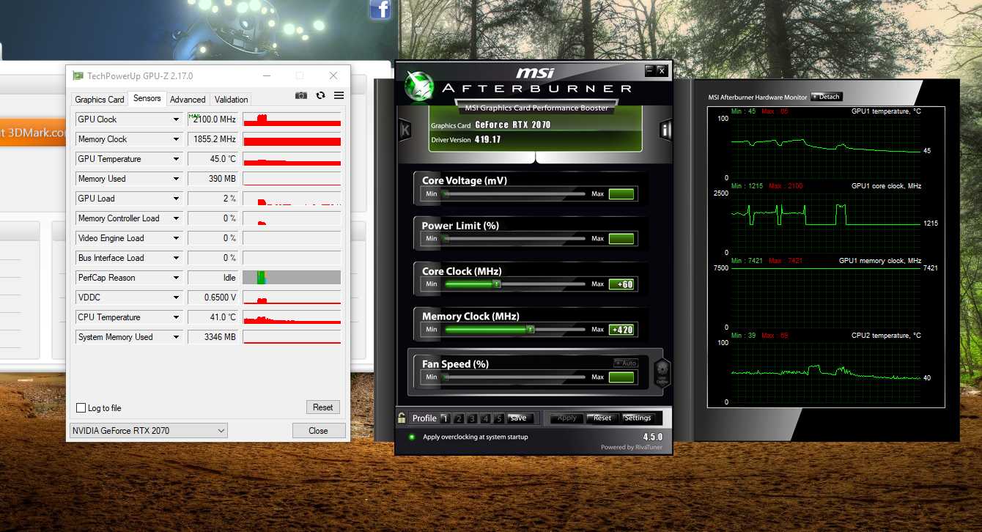982x532 pixels.
Task: Click the GPU-Z Reset button
Action: 323,407
